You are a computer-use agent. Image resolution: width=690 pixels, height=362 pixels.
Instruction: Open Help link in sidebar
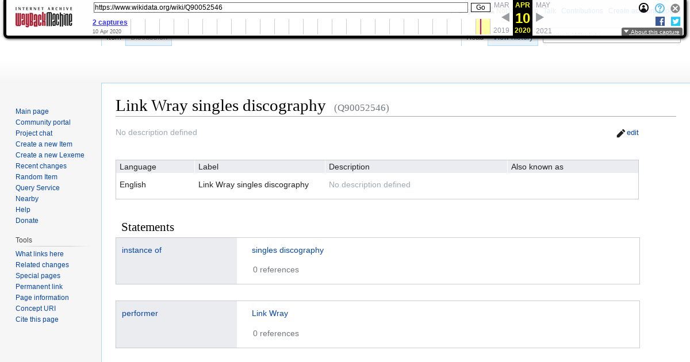pyautogui.click(x=23, y=210)
